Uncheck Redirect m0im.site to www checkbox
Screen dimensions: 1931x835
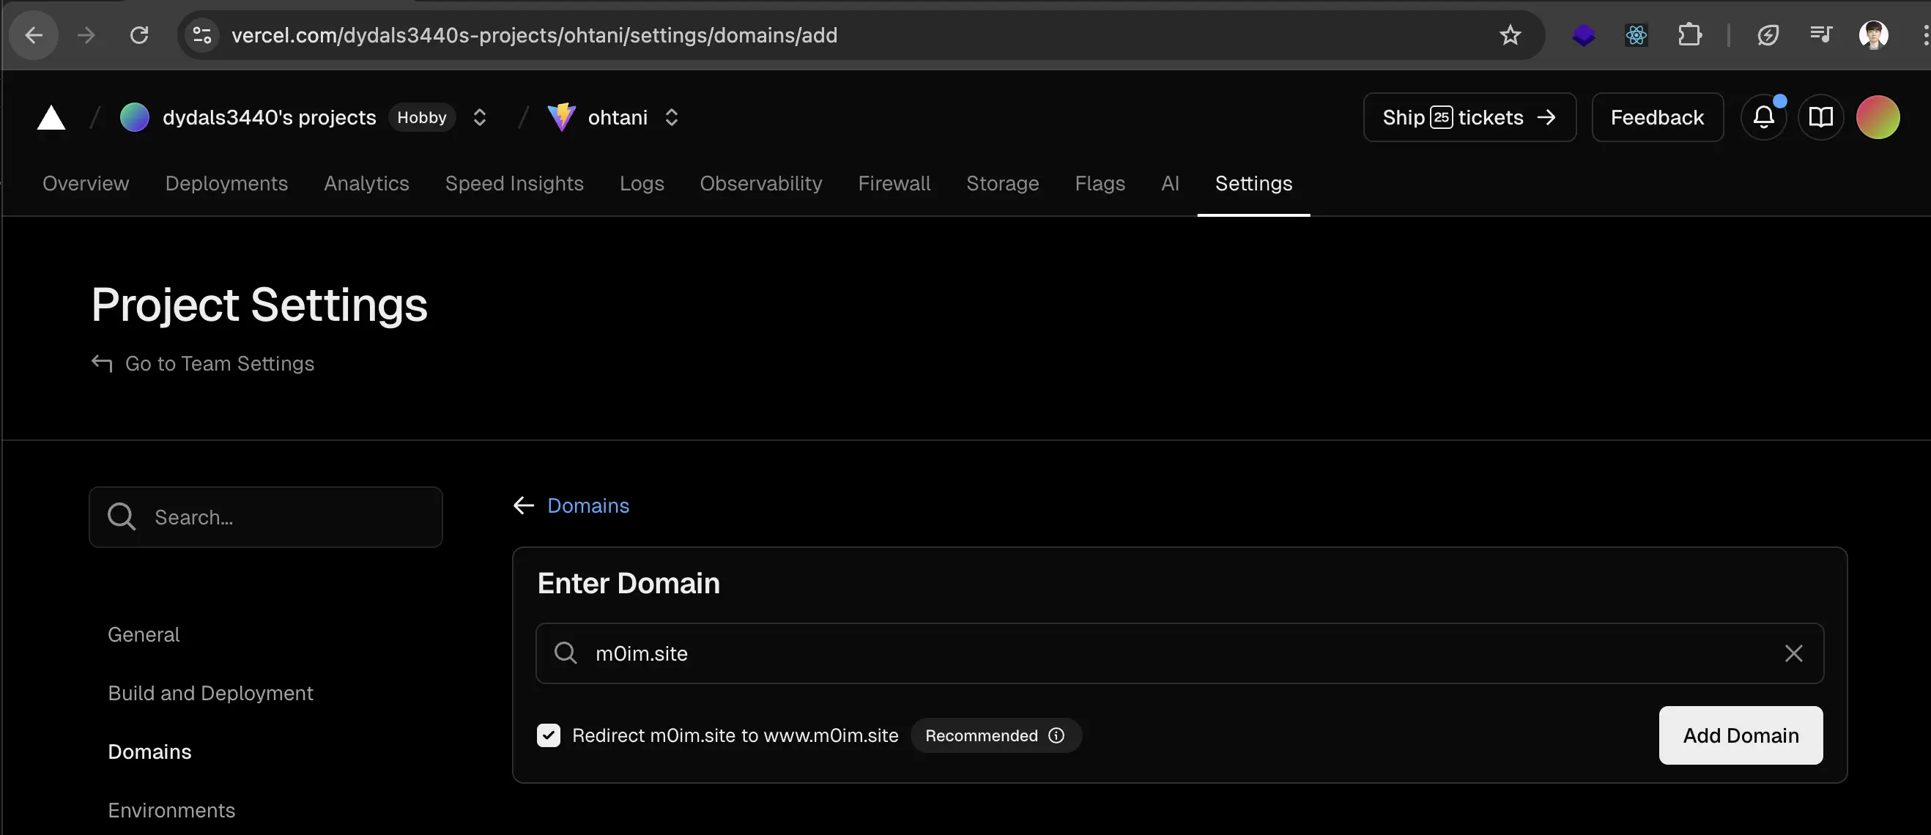549,735
